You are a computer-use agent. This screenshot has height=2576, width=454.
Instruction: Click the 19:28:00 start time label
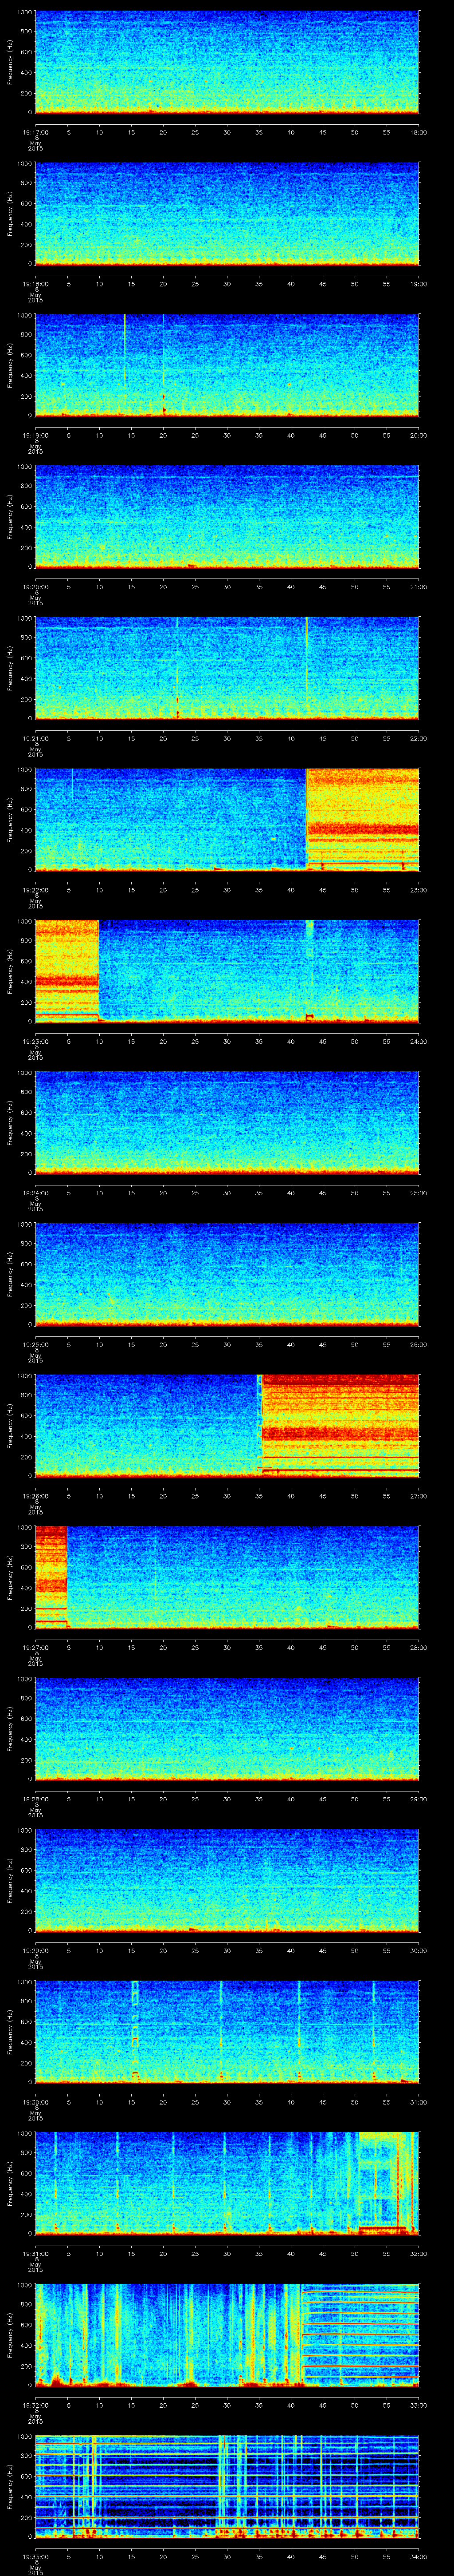[35, 1799]
